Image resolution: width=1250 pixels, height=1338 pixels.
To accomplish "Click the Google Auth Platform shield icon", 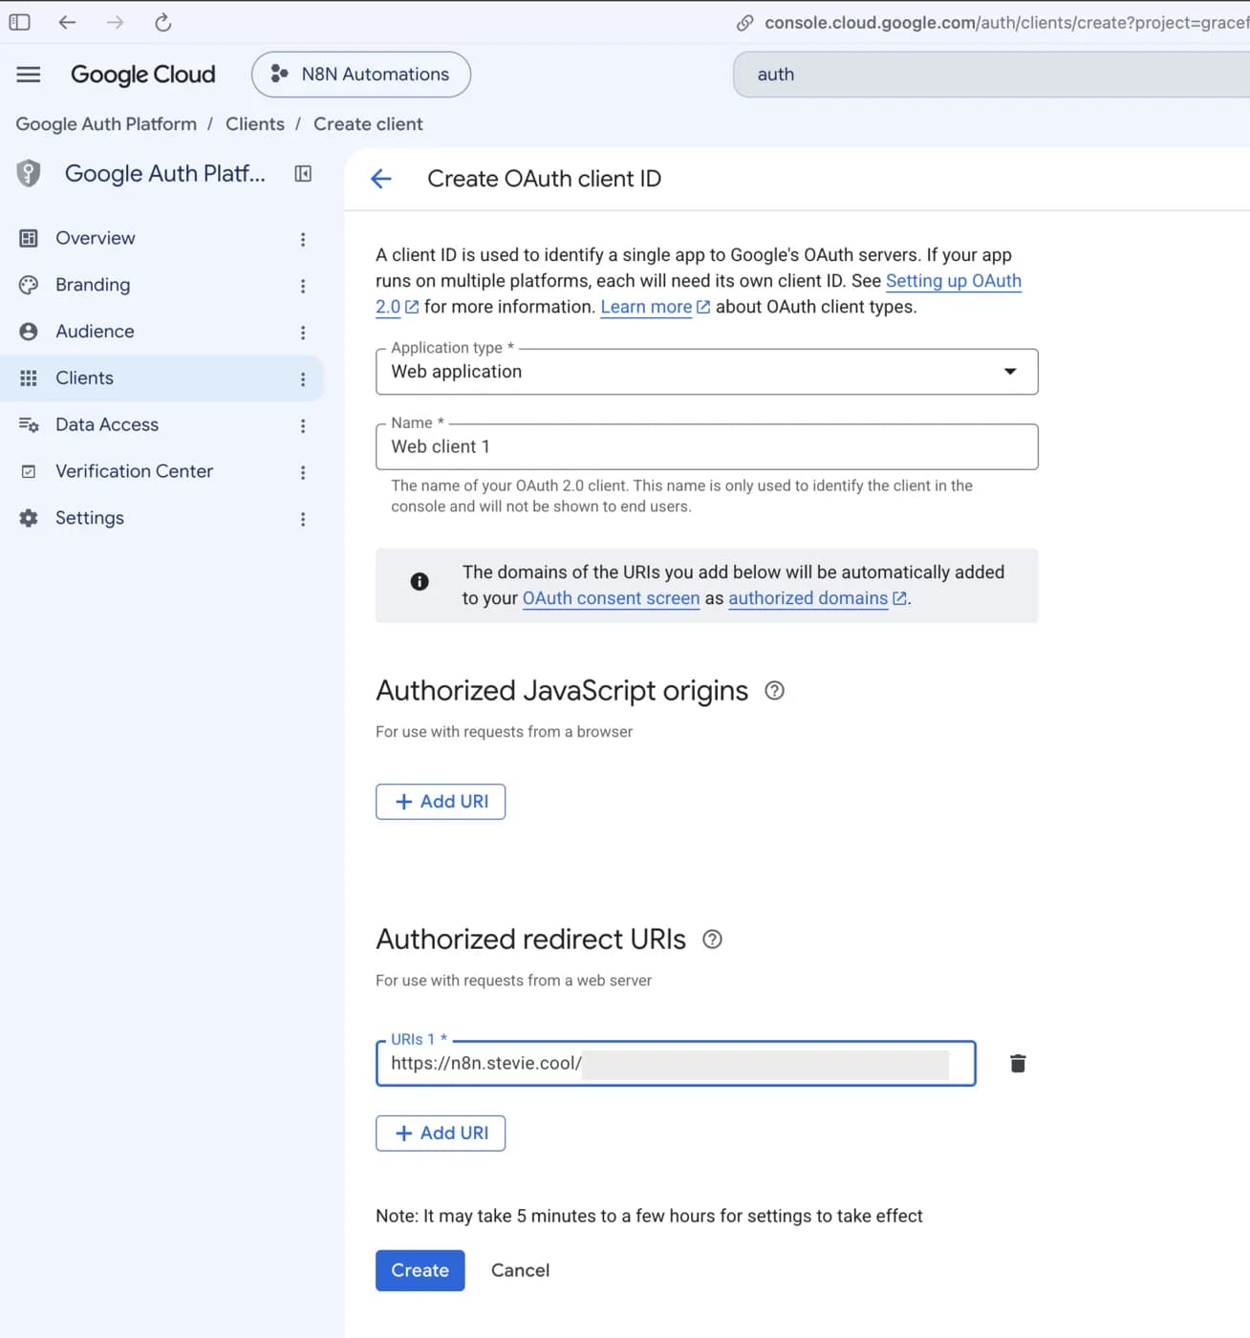I will (29, 173).
